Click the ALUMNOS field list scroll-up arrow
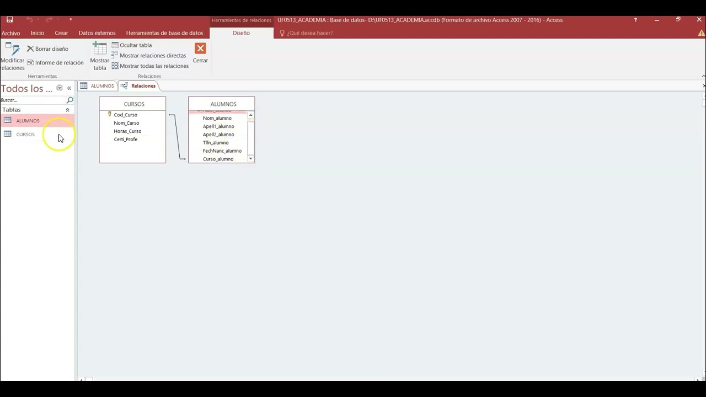706x397 pixels. click(x=250, y=115)
